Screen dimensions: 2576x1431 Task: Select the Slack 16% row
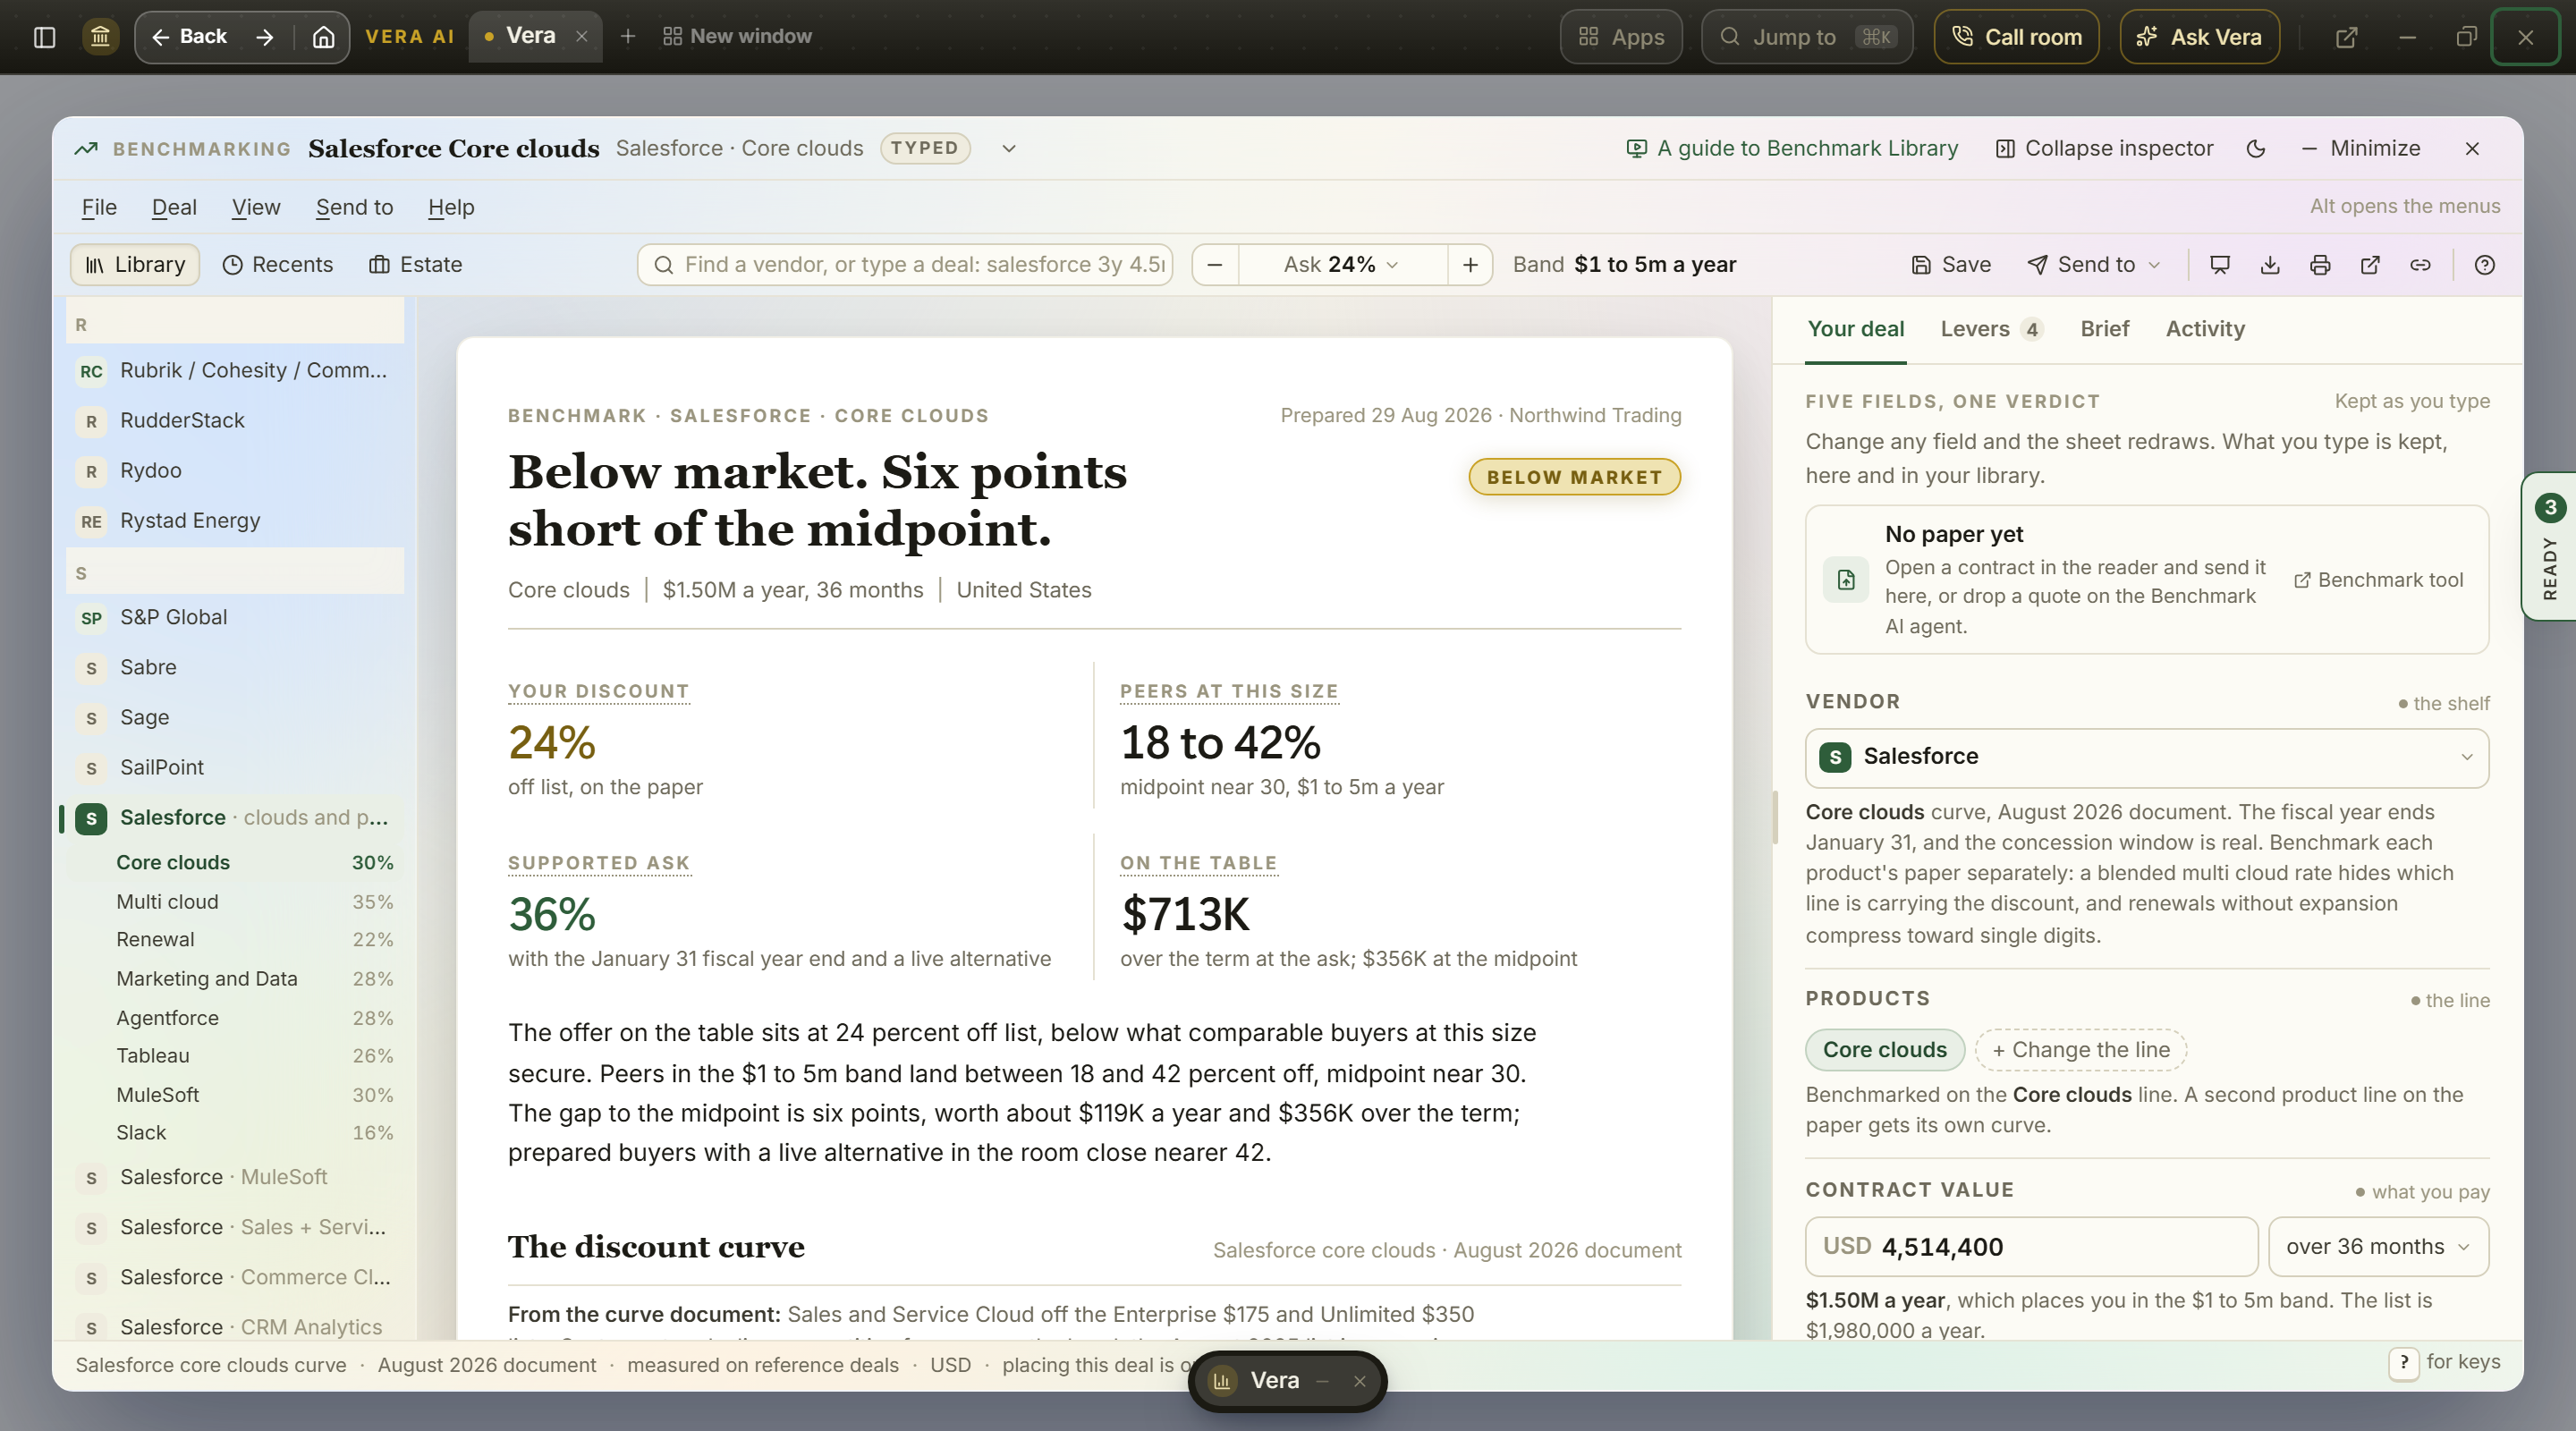(254, 1133)
